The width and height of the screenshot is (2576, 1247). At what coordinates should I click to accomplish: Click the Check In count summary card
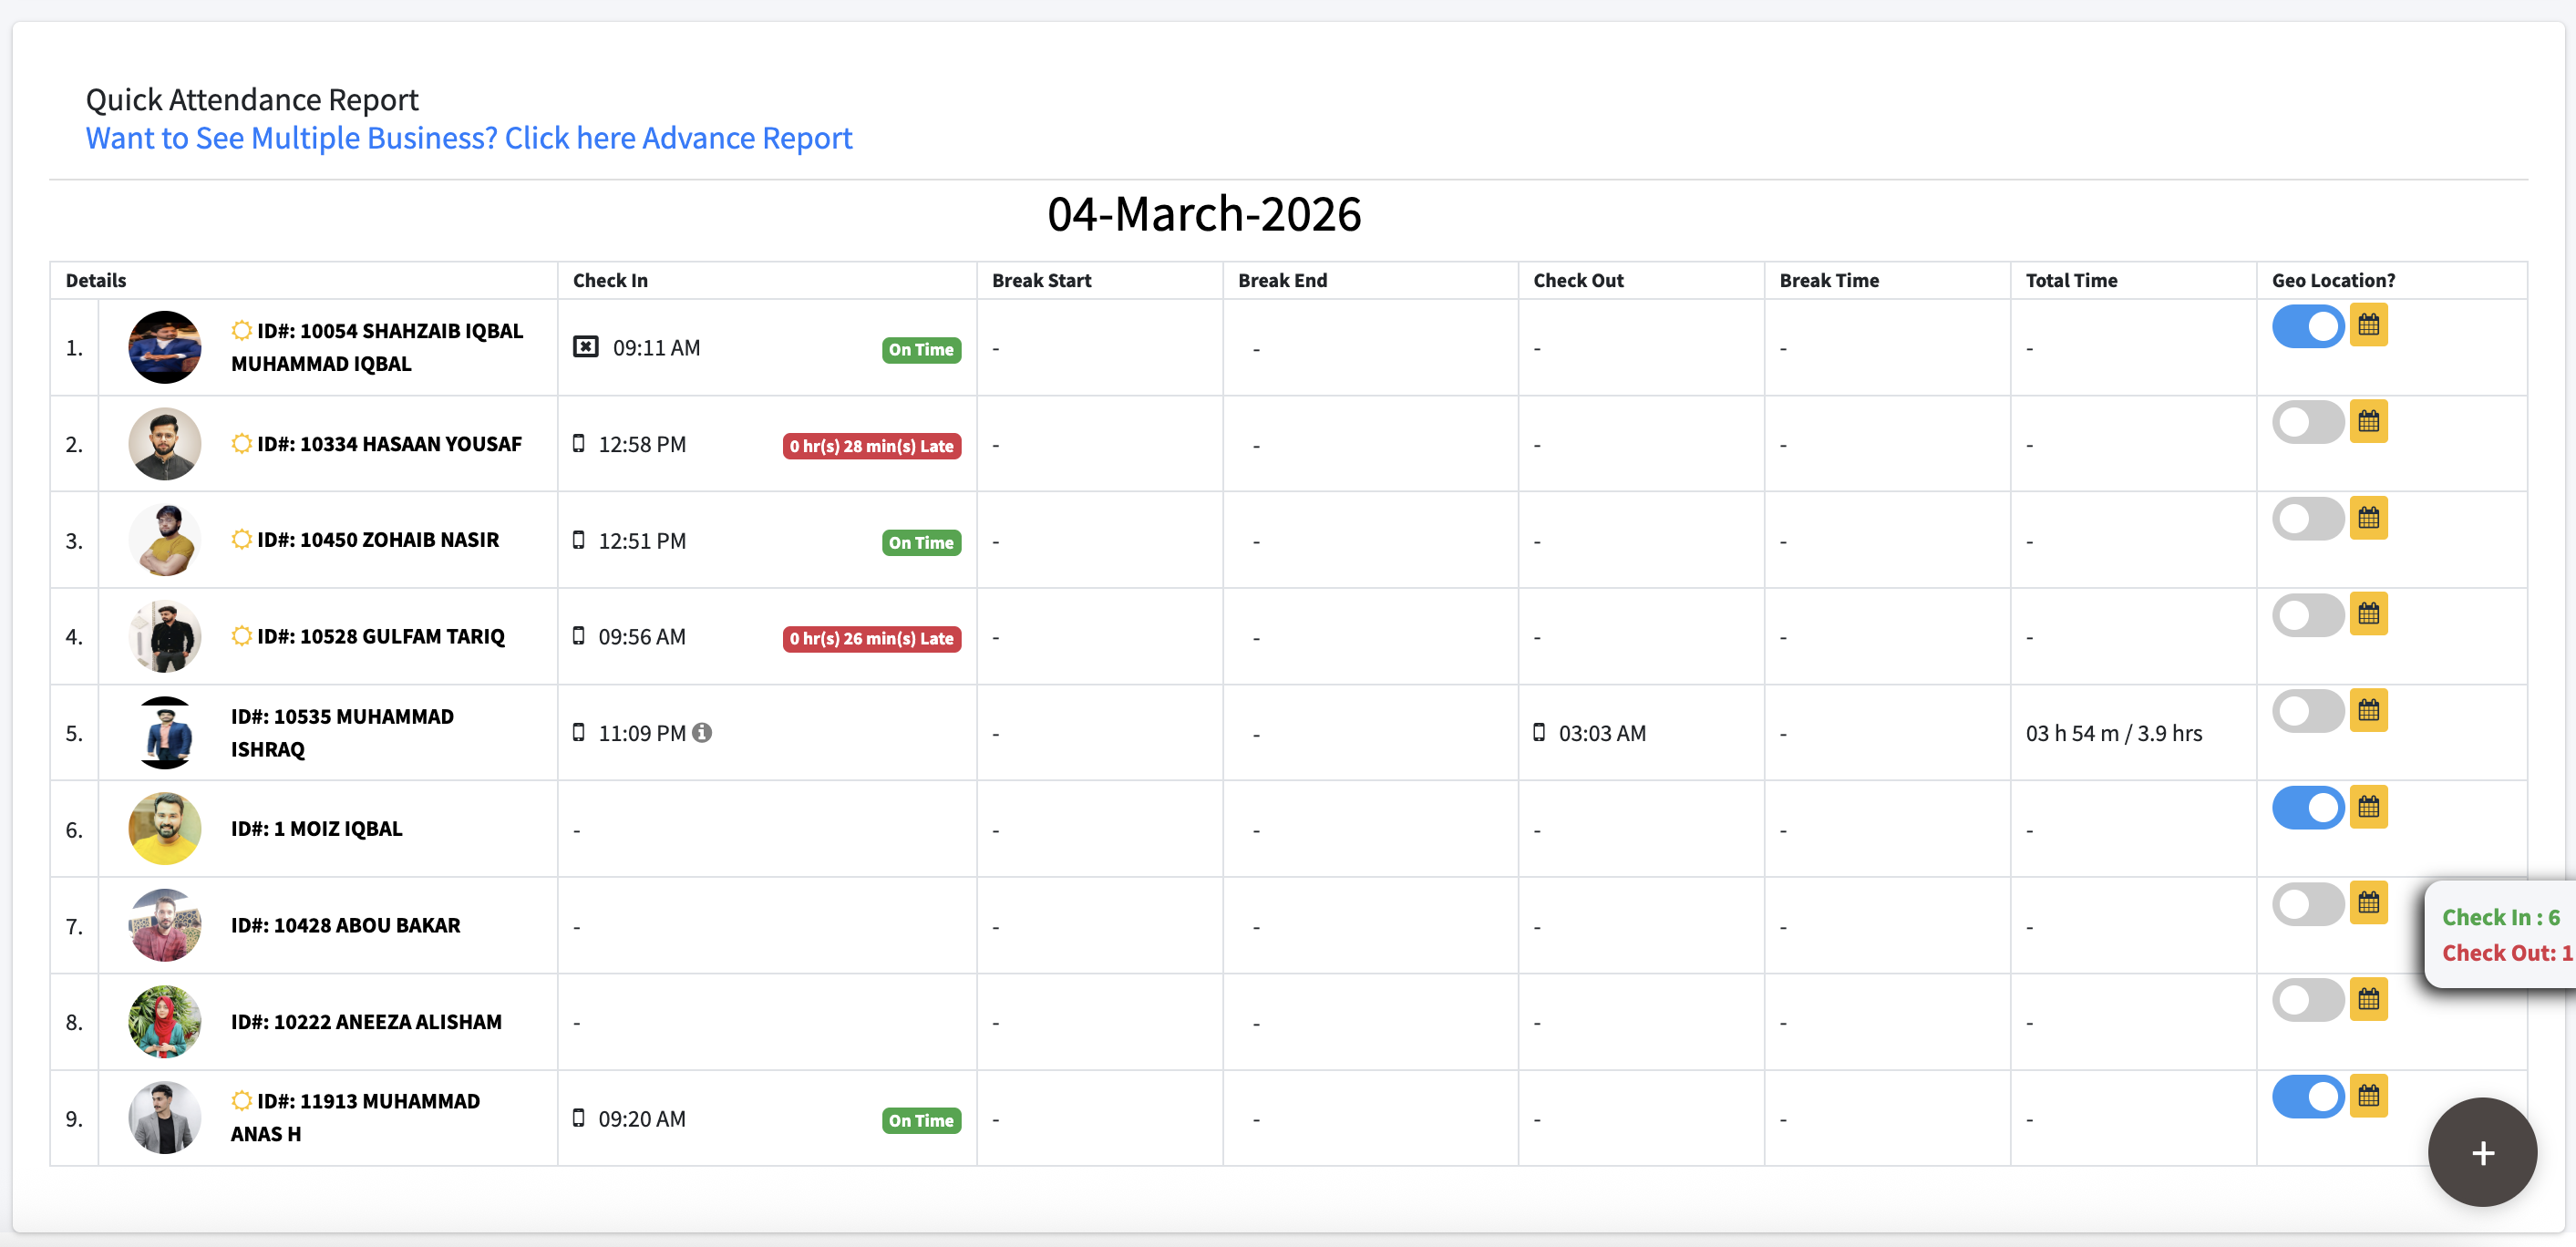click(x=2499, y=917)
